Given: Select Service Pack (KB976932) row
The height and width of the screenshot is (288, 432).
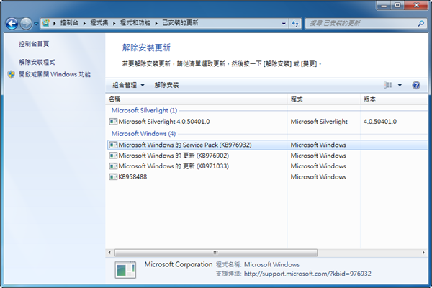Looking at the screenshot, I should 266,145.
